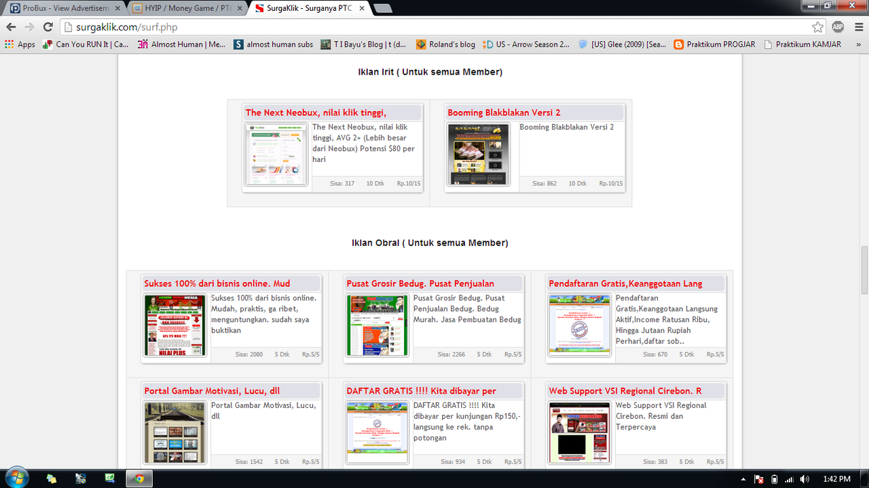Open the second pinned taskbar program icon
This screenshot has width=869, height=488.
pos(81,478)
